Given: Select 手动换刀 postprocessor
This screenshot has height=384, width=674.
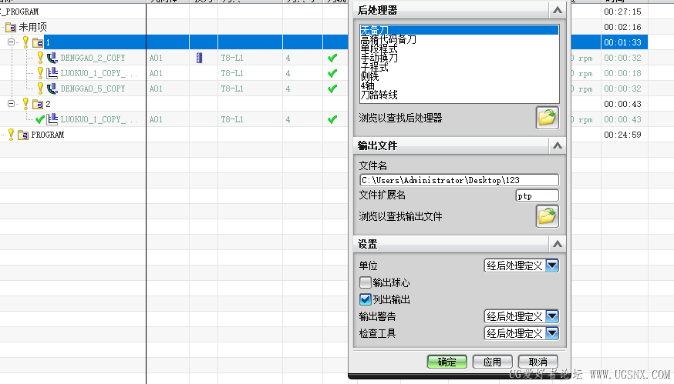Looking at the screenshot, I should [379, 58].
